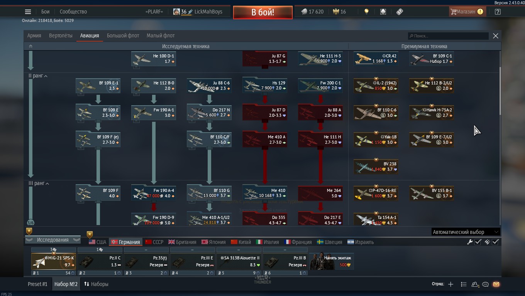This screenshot has height=296, width=525.
Task: Select the SA 313B Alouette II slot
Action: pos(239,261)
